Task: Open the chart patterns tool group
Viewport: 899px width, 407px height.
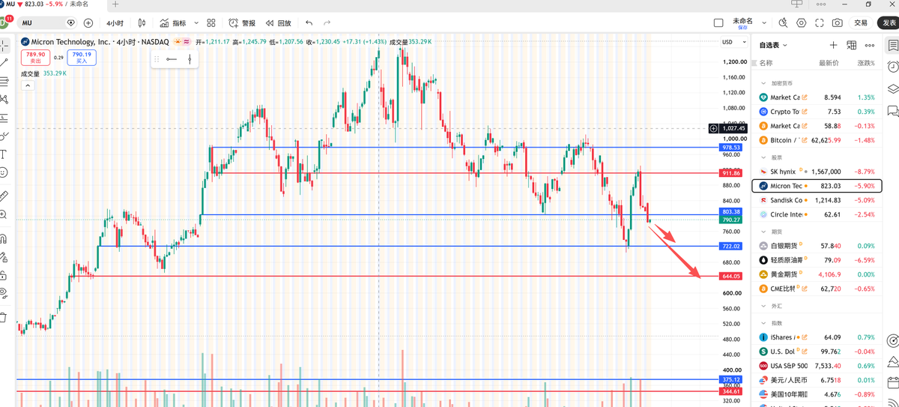Action: 4,99
